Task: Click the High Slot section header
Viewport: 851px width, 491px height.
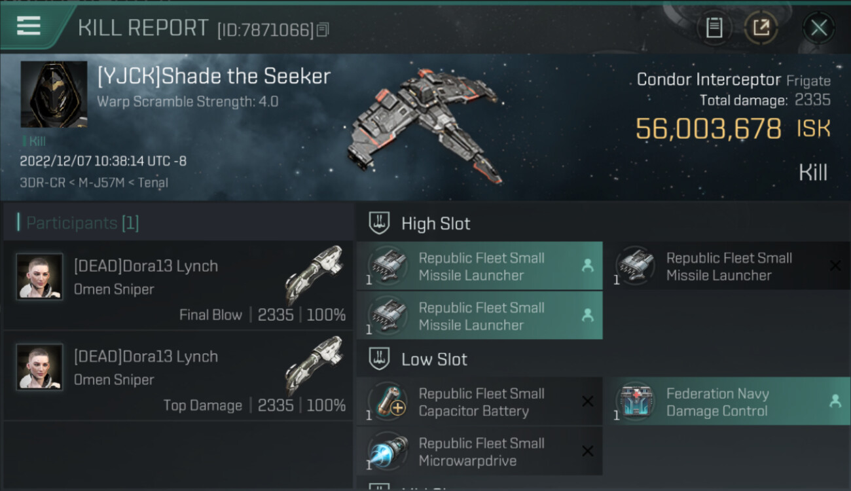Action: point(435,223)
